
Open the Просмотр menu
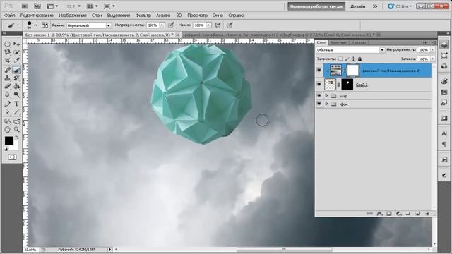[x=197, y=16]
